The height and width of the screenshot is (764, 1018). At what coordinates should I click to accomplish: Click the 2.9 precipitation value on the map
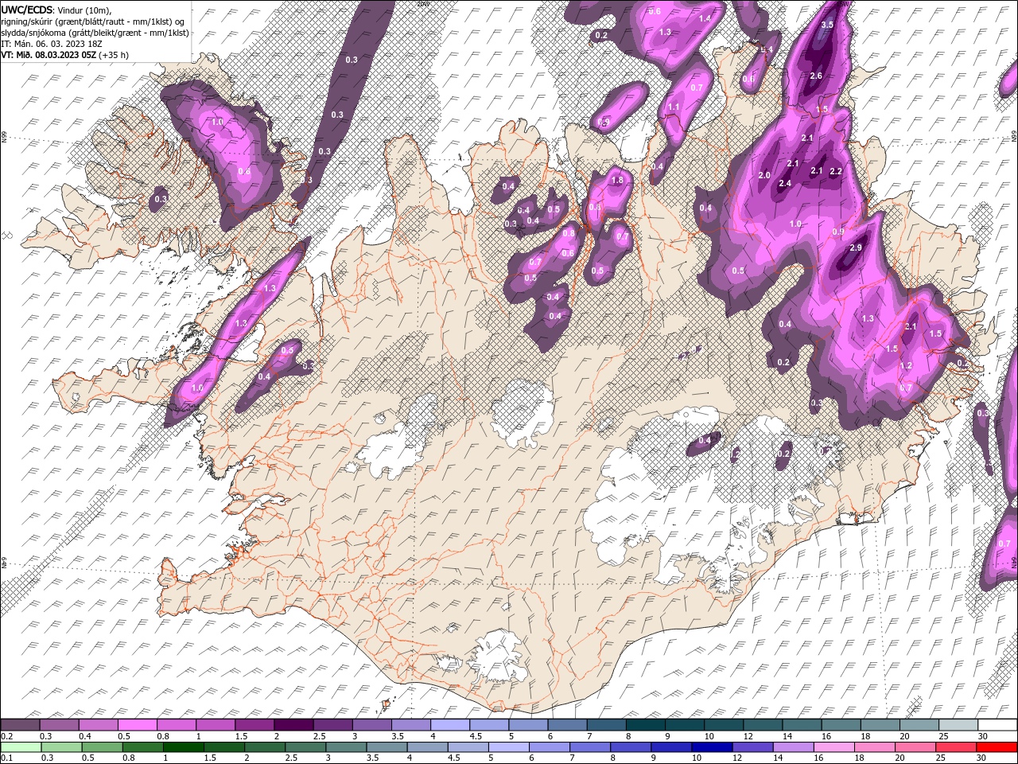click(856, 248)
